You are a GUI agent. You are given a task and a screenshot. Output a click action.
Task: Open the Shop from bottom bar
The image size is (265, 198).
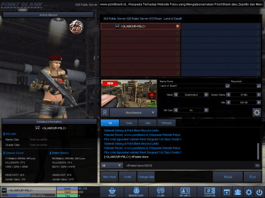coord(112,192)
